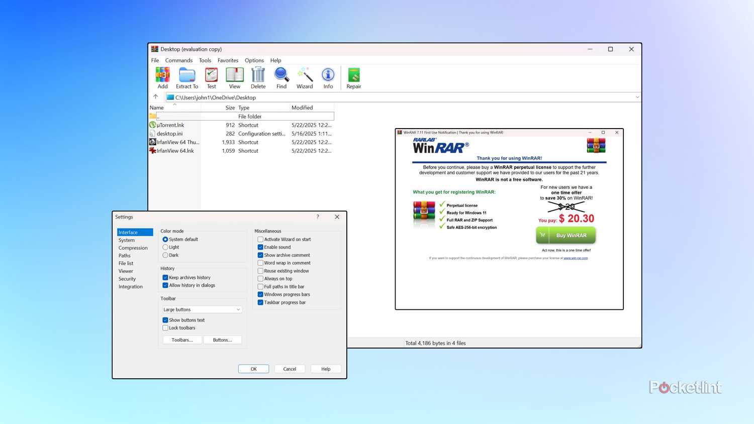754x424 pixels.
Task: Select the Dark color mode
Action: coord(165,255)
